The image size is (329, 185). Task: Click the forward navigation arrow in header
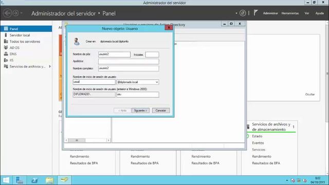pos(16,13)
